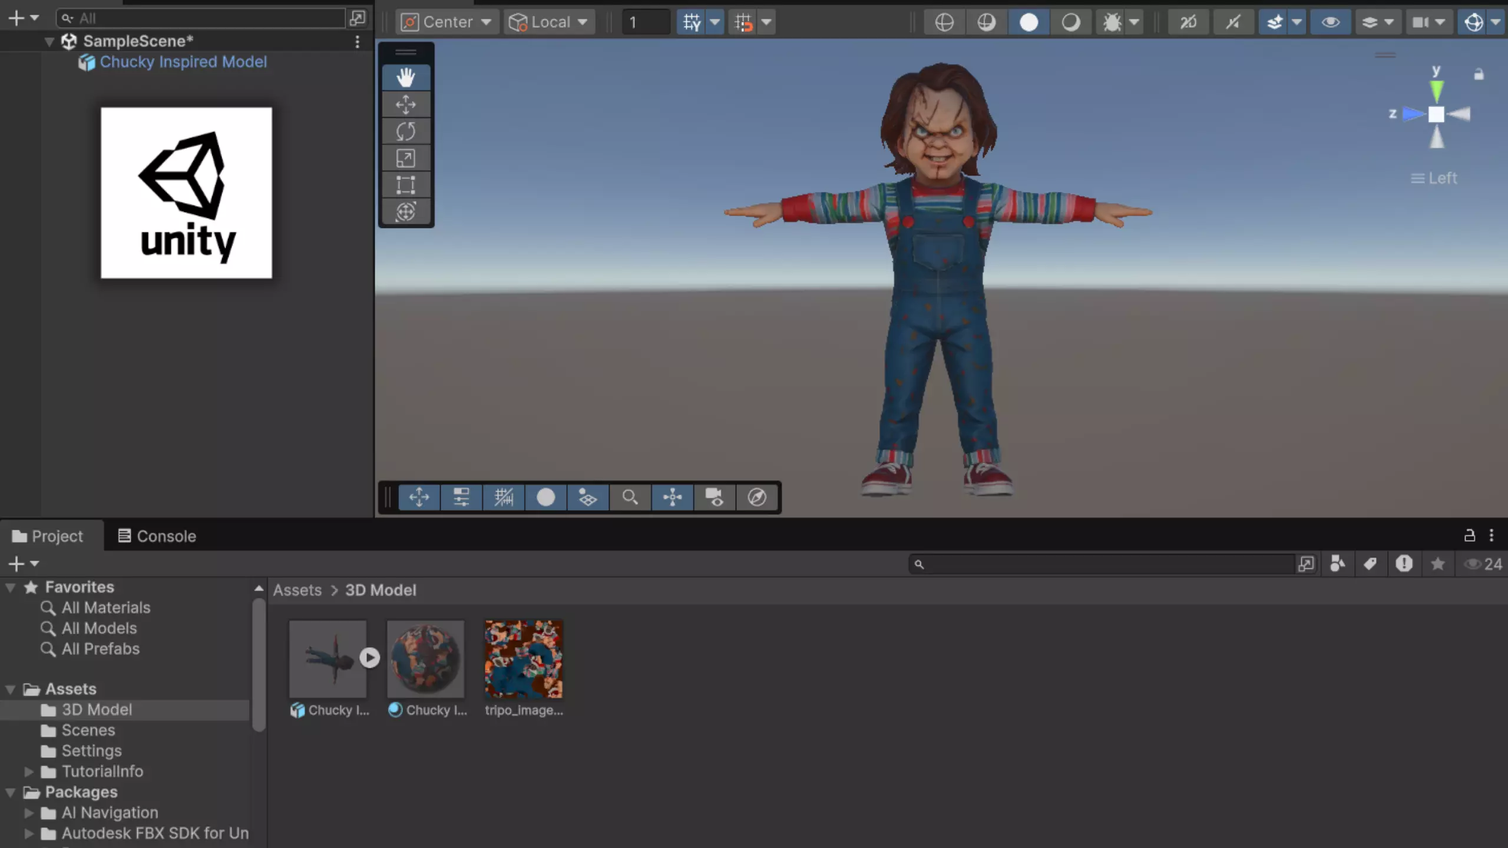Filter assets by type icon

[x=1337, y=564]
